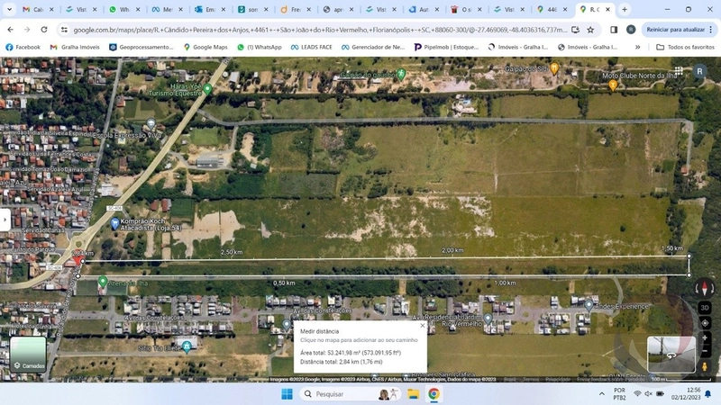
Task: Click the Galpão do Sid pin
Action: [554, 68]
